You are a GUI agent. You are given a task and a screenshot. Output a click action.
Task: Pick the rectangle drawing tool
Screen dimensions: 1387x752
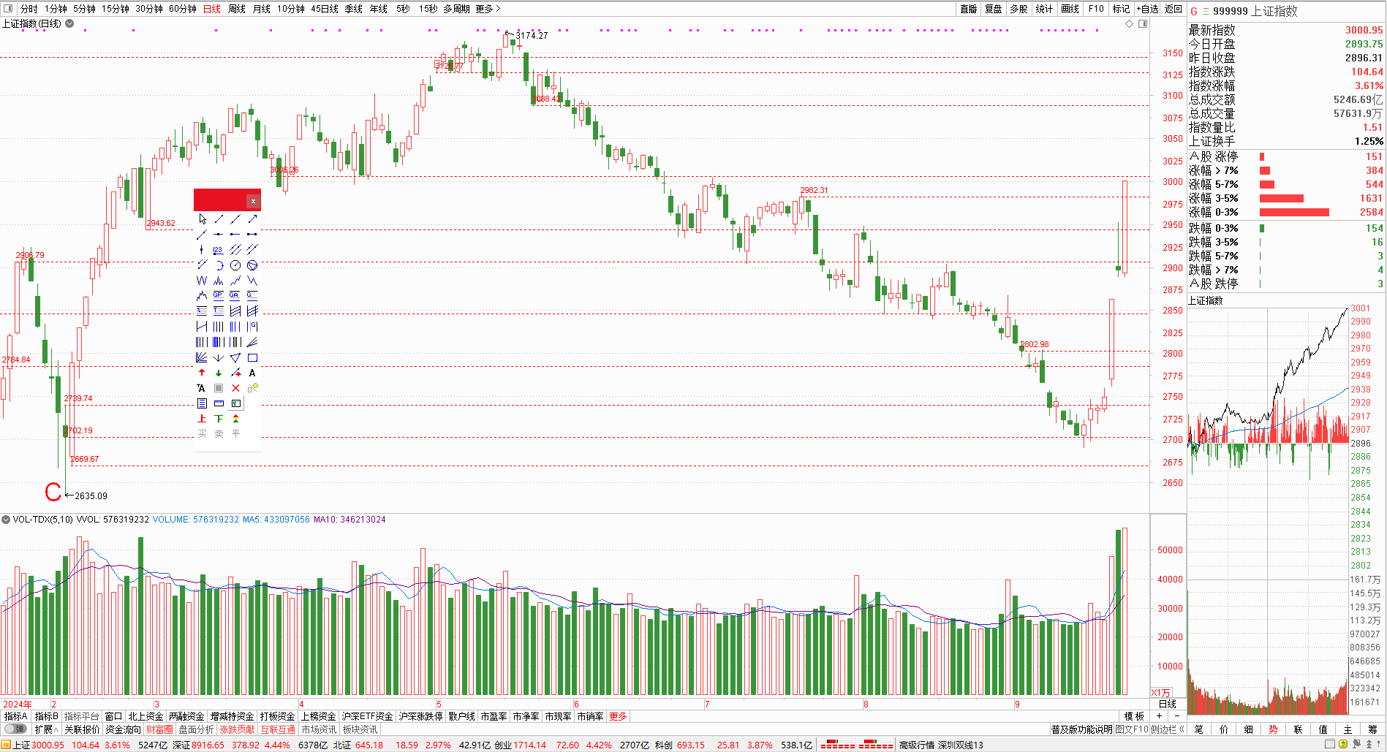coord(252,358)
